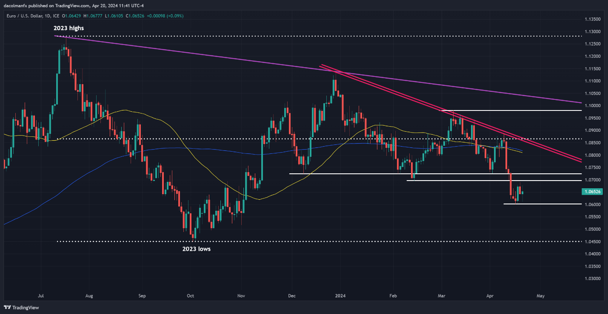
Task: Click price axis label 1.12500
Action: (593, 44)
